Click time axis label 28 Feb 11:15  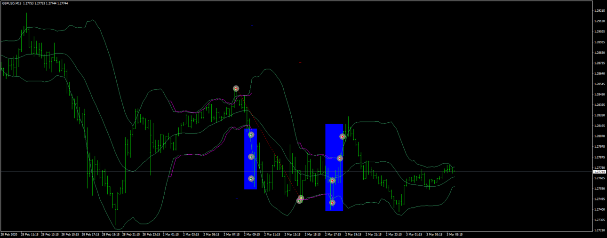[x=29, y=234]
